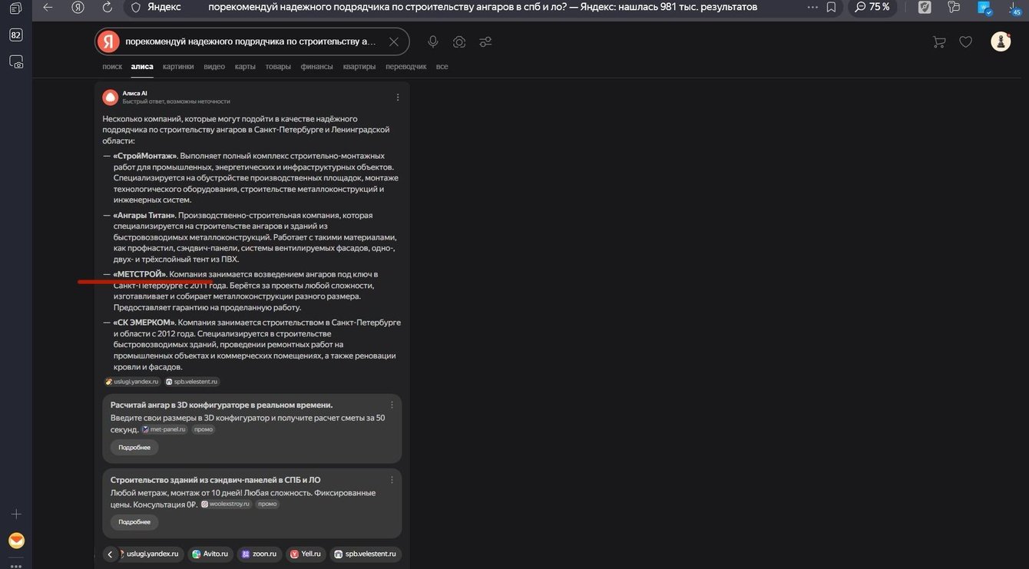Select the 'алиса' tab
The height and width of the screenshot is (569, 1029).
142,67
